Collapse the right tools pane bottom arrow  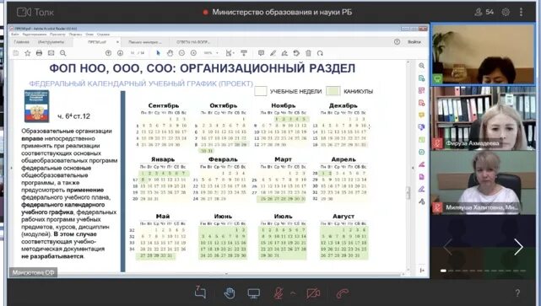tap(422, 271)
